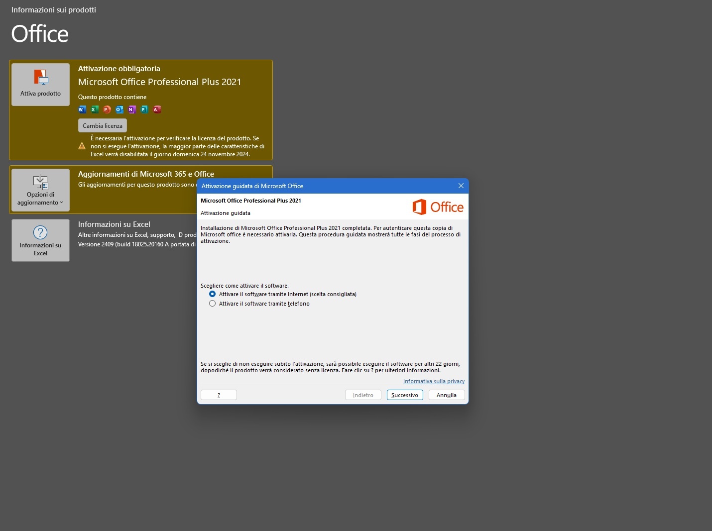712x531 pixels.
Task: Open Informazioni su Excel
Action: pyautogui.click(x=40, y=240)
